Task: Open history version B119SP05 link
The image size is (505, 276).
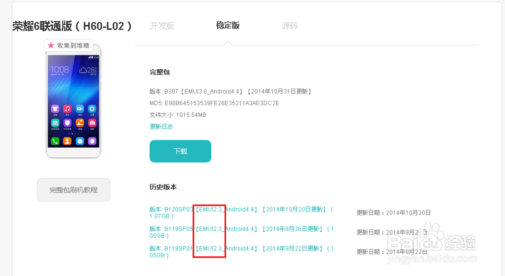Action: [242, 232]
